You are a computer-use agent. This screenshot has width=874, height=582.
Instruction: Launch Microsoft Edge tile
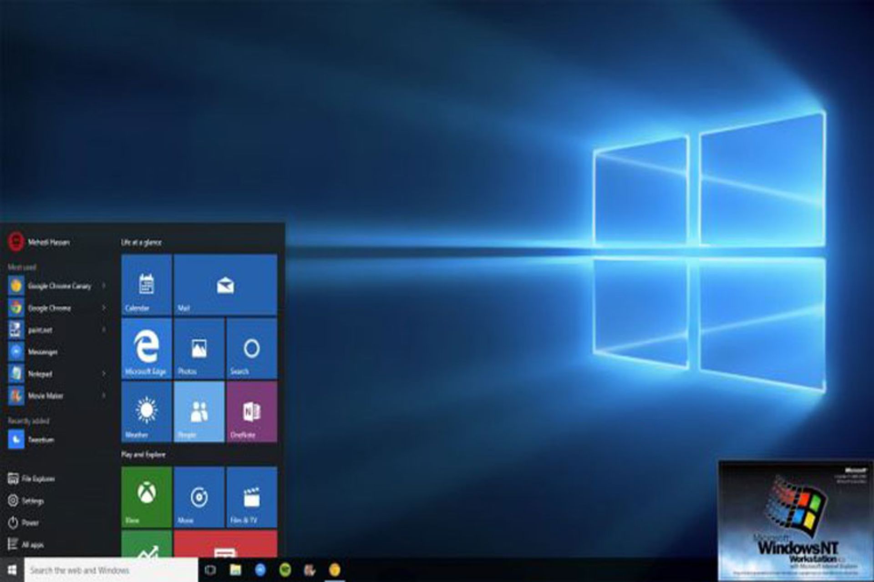click(x=147, y=348)
